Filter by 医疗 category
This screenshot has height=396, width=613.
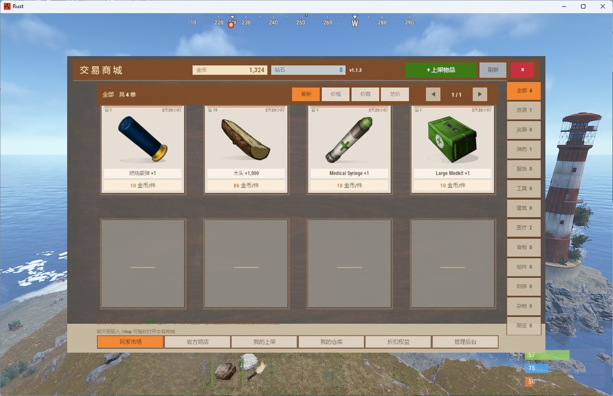click(524, 228)
